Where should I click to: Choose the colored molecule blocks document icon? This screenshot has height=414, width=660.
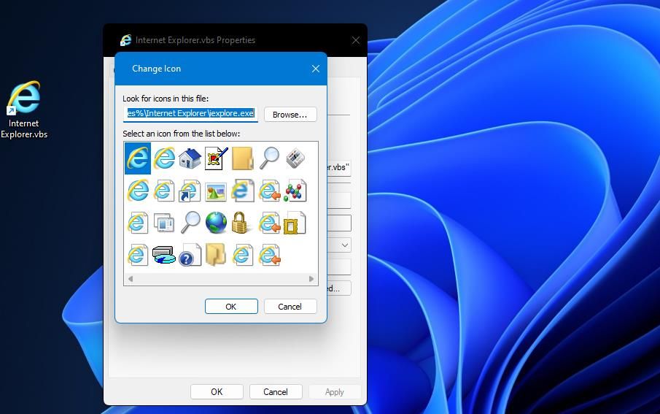[295, 191]
